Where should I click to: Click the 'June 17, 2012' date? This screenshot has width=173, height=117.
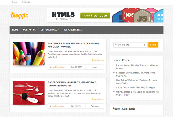76,67
